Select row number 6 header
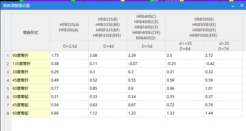This screenshot has width=246, height=131. [8, 97]
